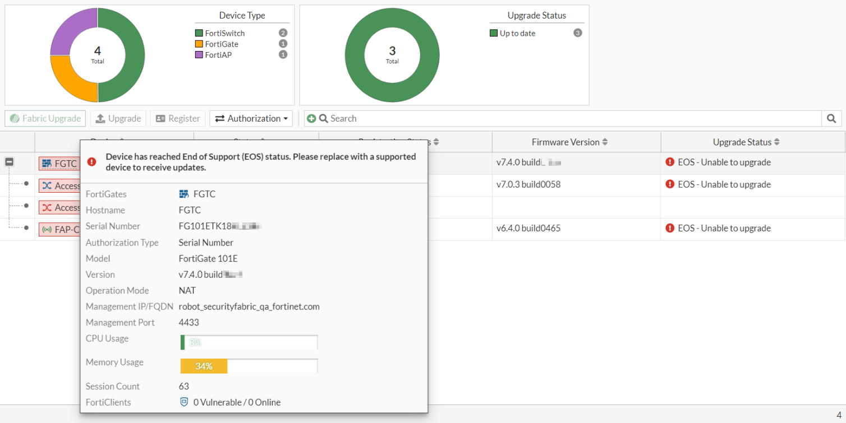Click the red EOS alert icon in tooltip header
This screenshot has width=846, height=423.
pos(92,161)
